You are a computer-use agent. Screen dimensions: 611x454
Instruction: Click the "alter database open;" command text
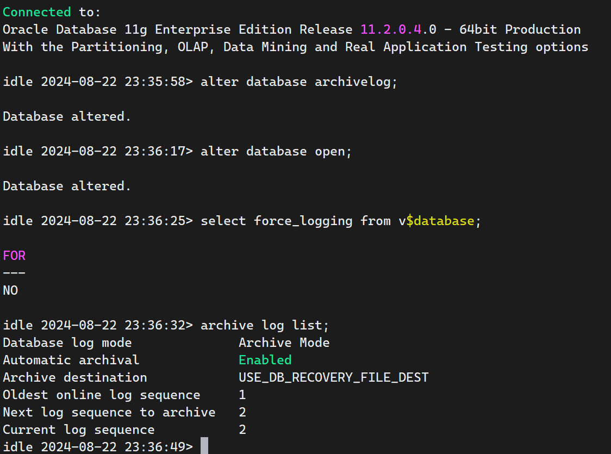tap(276, 151)
